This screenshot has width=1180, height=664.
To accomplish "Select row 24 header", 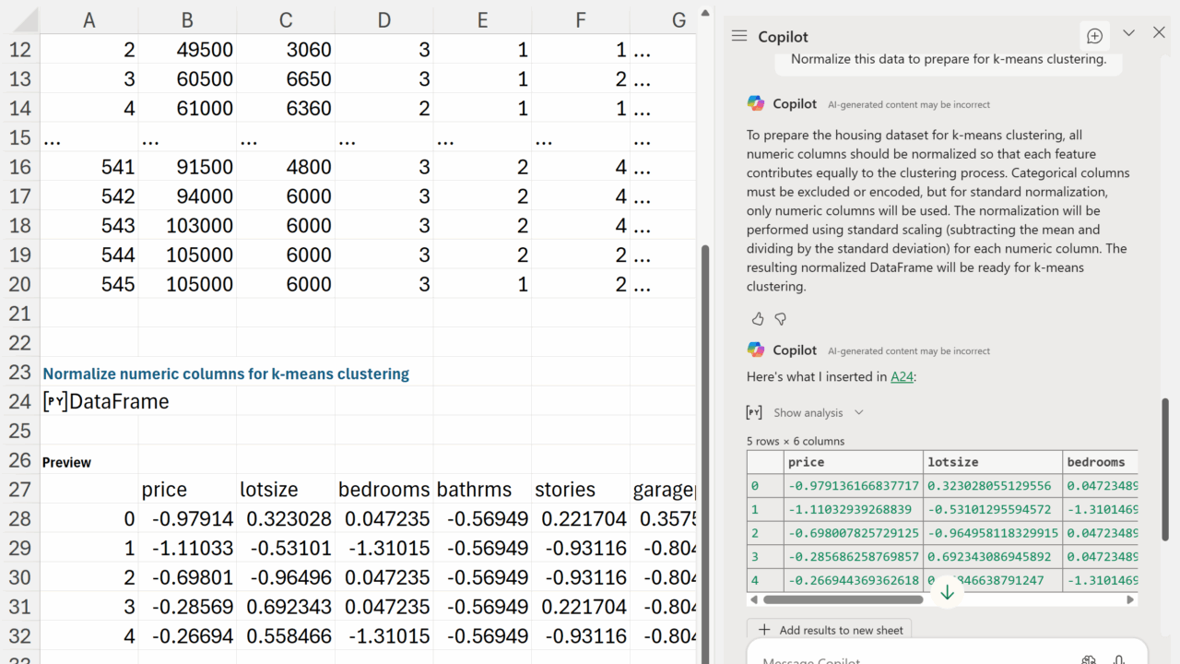I will (19, 402).
